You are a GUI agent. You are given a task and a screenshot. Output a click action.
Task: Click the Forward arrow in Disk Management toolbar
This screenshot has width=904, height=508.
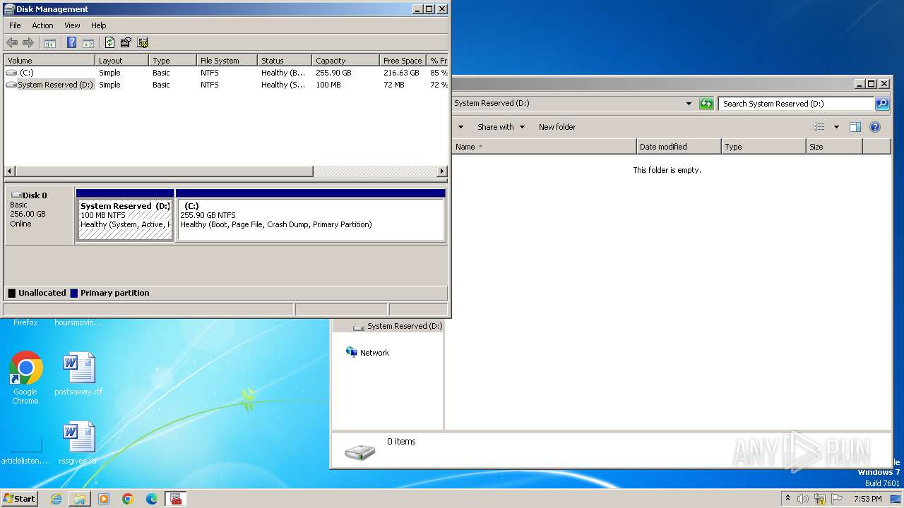click(x=28, y=42)
